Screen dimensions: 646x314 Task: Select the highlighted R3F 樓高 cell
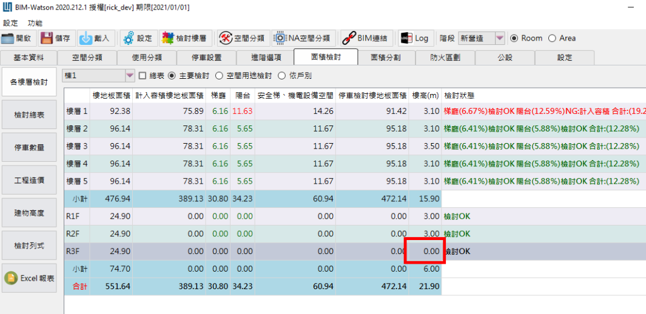click(x=425, y=251)
